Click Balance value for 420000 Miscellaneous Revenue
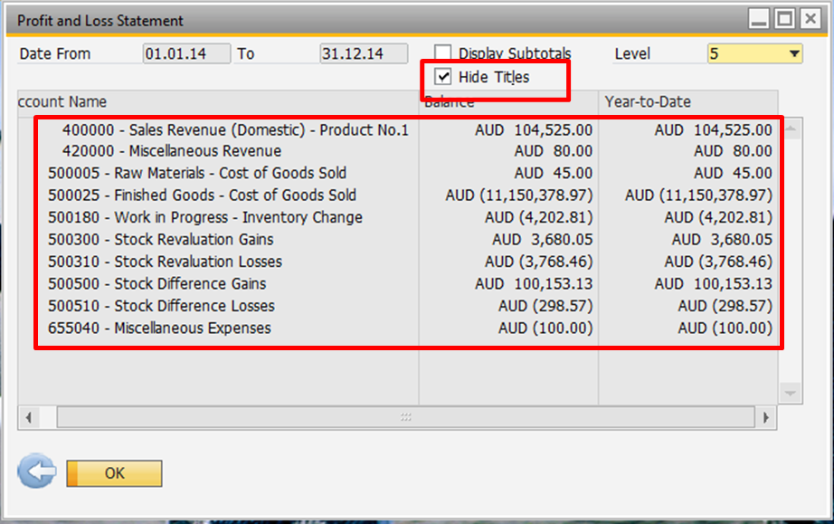This screenshot has width=834, height=524. tap(554, 151)
